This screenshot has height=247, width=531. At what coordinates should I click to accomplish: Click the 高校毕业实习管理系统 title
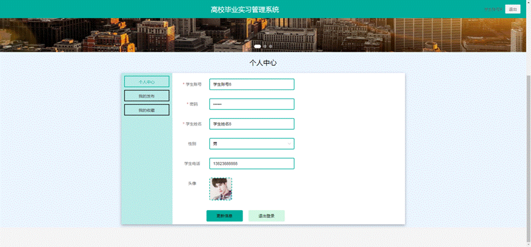click(x=245, y=10)
